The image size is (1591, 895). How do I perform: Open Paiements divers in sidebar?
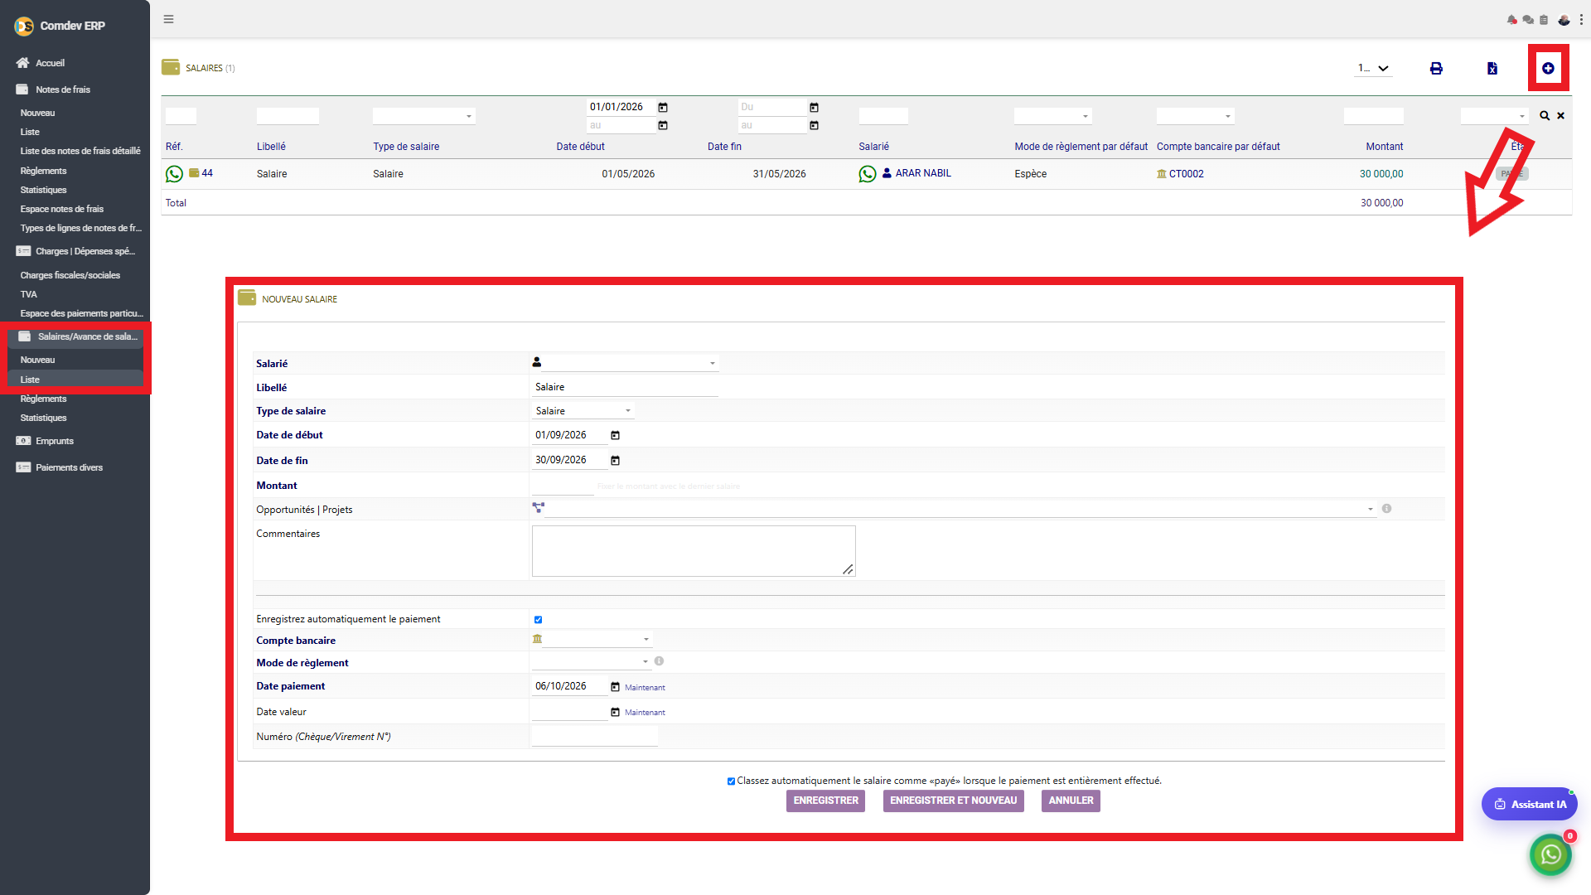pyautogui.click(x=69, y=467)
